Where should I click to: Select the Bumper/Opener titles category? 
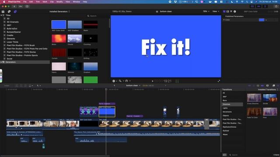(14, 32)
